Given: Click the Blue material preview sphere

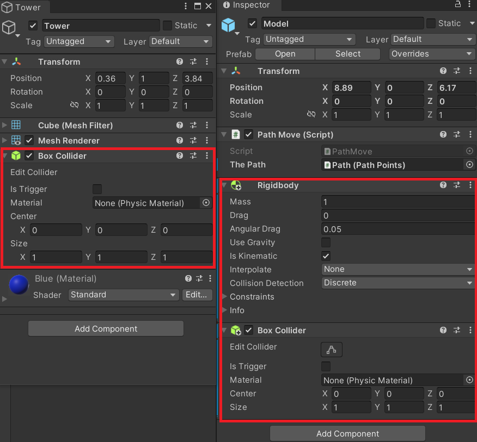Looking at the screenshot, I should (x=19, y=285).
